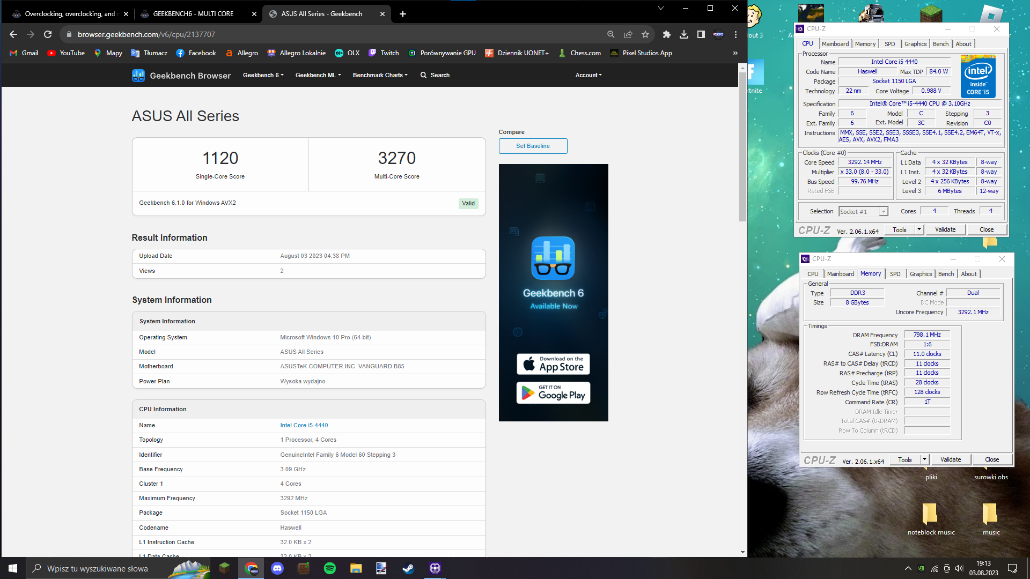The image size is (1030, 579).
Task: Open the Mainboard tab in the top CPU-Z window
Action: (835, 44)
